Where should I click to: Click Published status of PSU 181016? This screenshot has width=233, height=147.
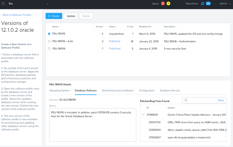pos(115,48)
